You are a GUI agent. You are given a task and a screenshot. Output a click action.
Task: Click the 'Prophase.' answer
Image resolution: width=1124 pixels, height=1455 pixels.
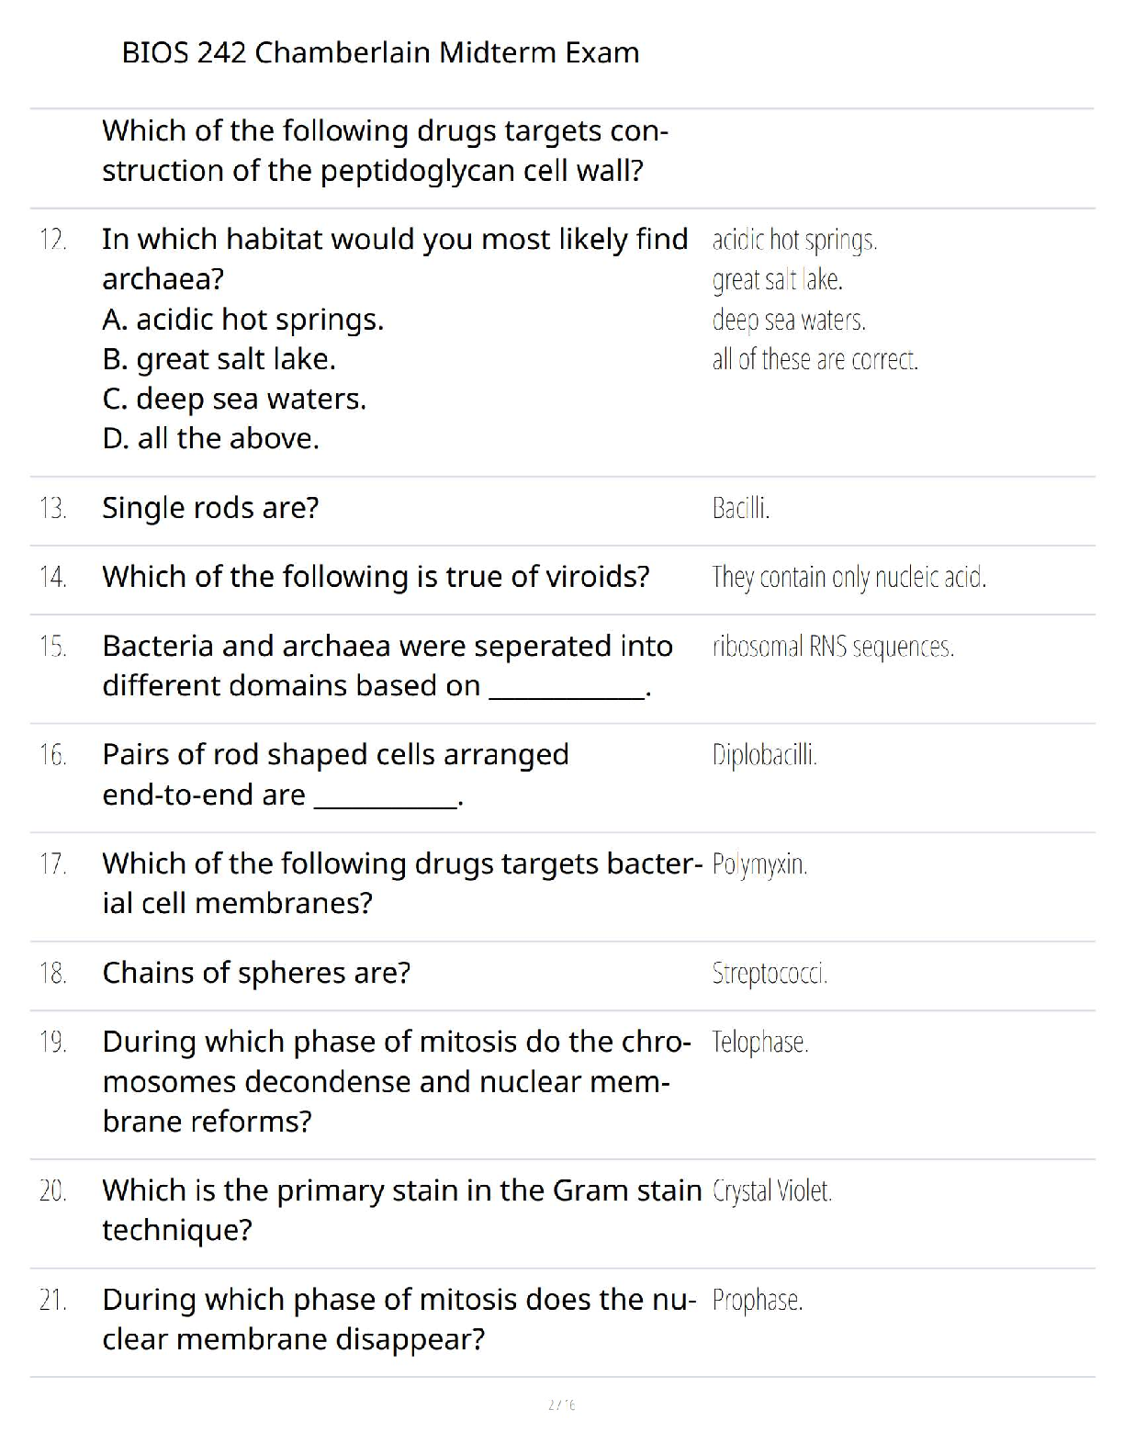[757, 1301]
